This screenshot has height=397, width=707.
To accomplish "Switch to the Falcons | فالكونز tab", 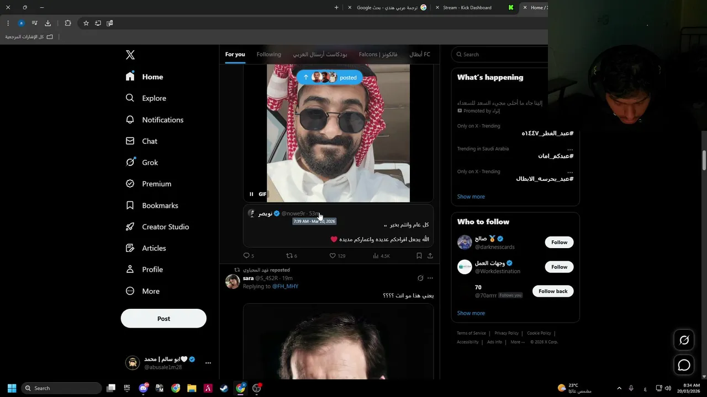I will click(x=378, y=54).
